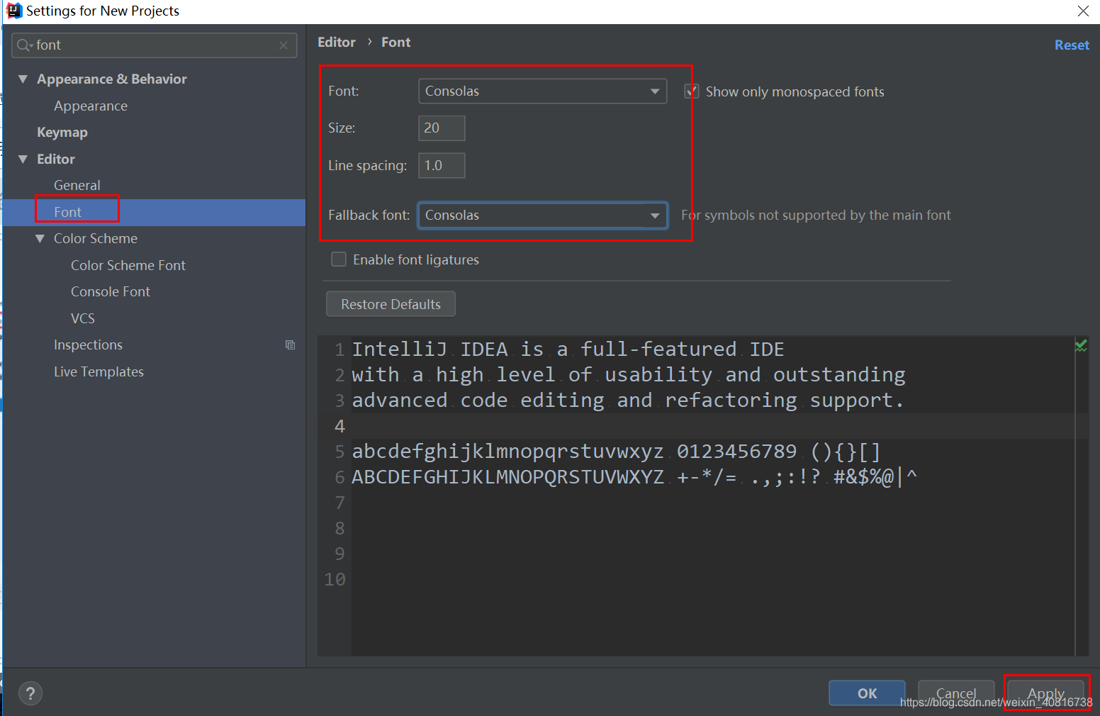Click preview line 'advanced code editing and refactoring support.'

(628, 401)
